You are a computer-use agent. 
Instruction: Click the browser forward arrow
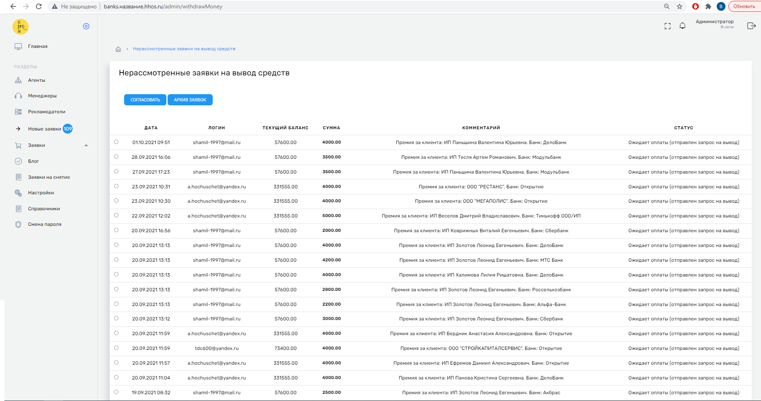click(26, 6)
